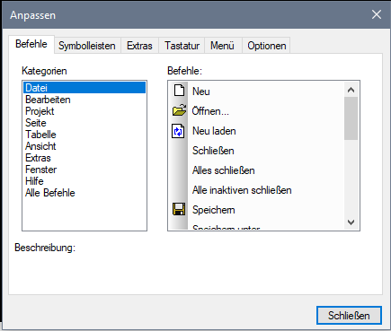Close the Anpassen dialog with X
391x331 pixels.
[x=377, y=14]
